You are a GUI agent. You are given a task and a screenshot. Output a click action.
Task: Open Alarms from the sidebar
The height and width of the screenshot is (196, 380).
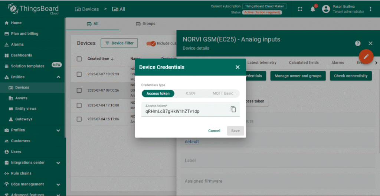(17, 44)
